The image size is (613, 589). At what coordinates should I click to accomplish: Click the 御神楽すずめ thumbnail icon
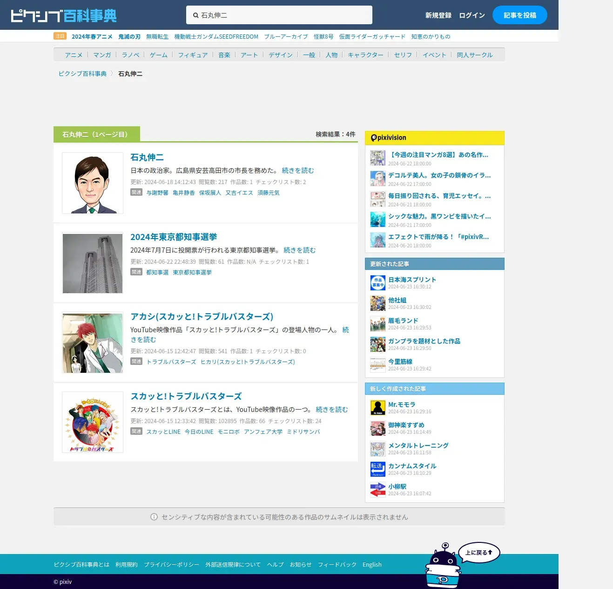[x=377, y=428]
